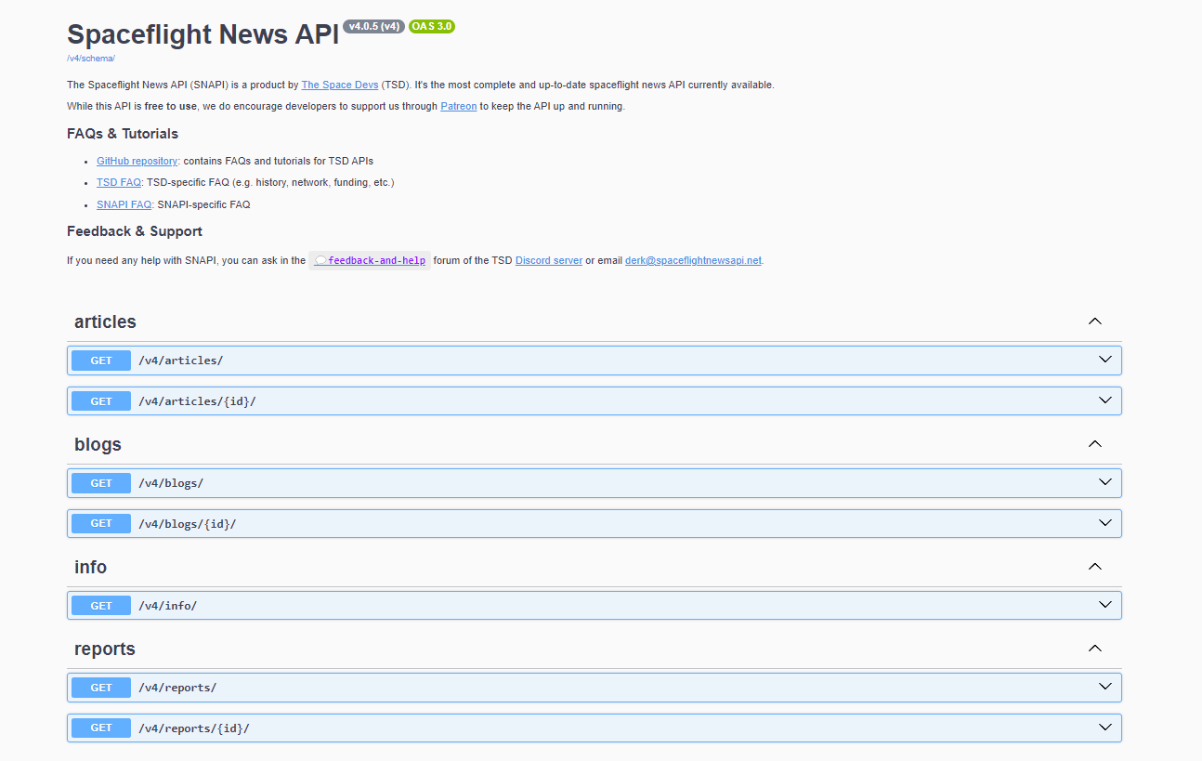Click the feedback-and-help channel badge

click(370, 260)
